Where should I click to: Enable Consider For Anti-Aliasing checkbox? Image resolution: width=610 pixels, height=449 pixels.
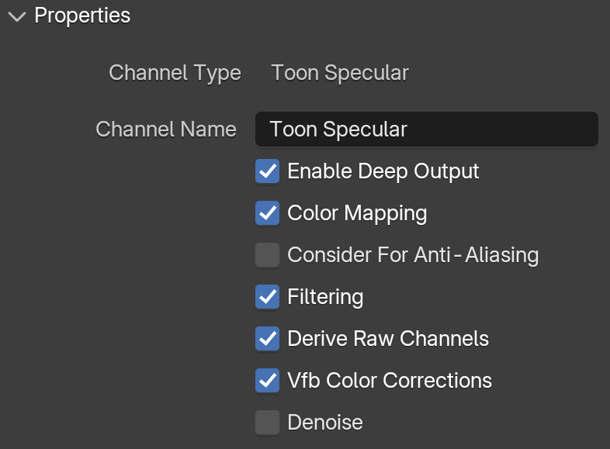(x=267, y=255)
